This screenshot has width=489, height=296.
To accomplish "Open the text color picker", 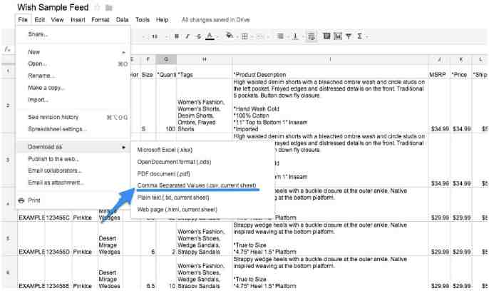I will tap(210, 36).
